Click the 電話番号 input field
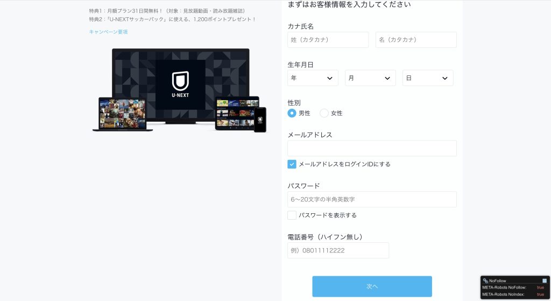551x301 pixels. pos(338,250)
